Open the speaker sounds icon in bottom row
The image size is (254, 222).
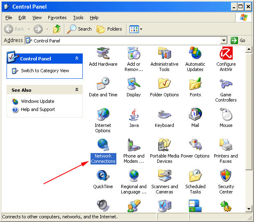pyautogui.click(x=103, y=206)
